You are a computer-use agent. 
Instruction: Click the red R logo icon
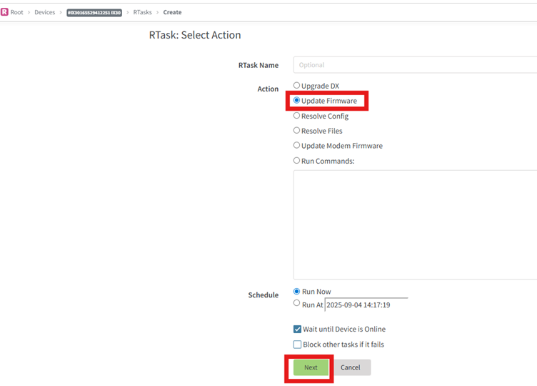(x=4, y=12)
